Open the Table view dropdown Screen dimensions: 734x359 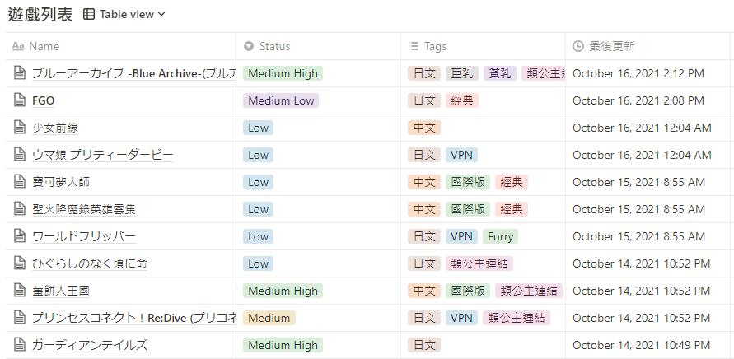point(124,15)
